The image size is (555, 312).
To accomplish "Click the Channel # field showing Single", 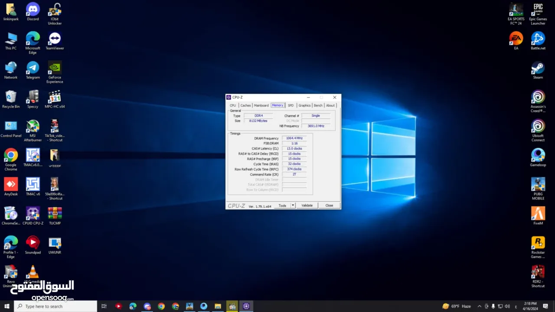I will (316, 116).
